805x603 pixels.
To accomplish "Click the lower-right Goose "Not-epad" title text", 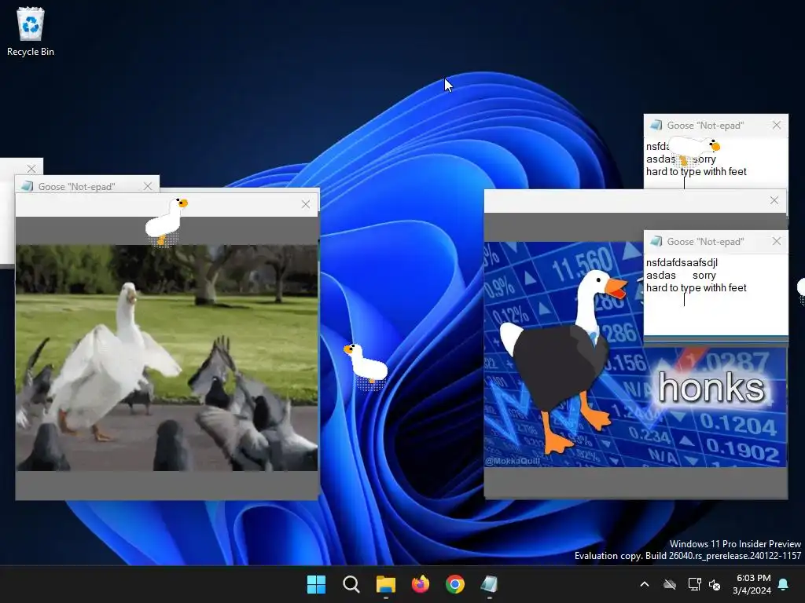I will pos(705,242).
